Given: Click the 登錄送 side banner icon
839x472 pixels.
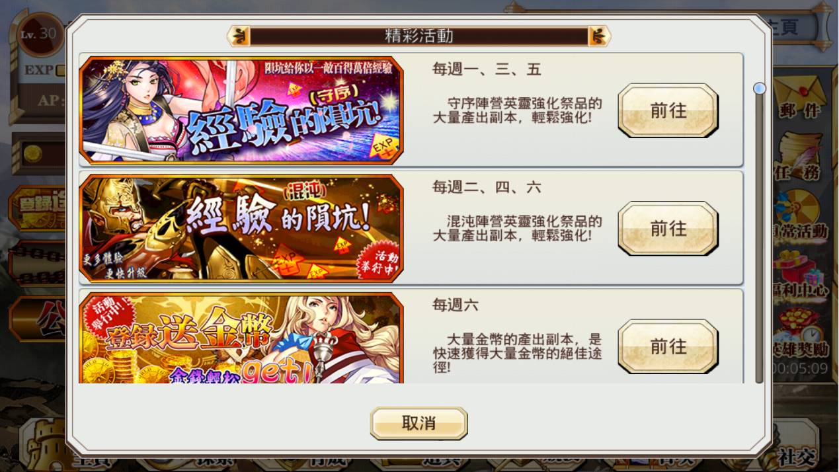Looking at the screenshot, I should click(37, 207).
